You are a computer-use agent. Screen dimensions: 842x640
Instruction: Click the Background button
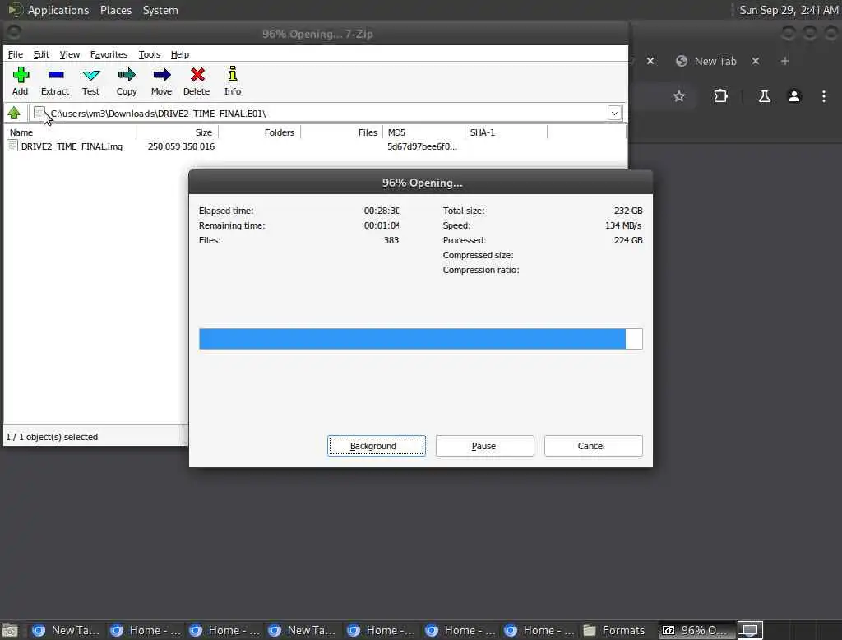[x=377, y=446]
